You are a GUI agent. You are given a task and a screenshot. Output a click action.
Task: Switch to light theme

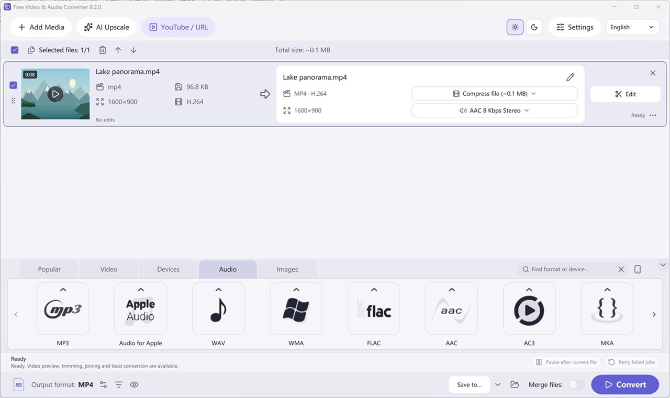(x=515, y=27)
